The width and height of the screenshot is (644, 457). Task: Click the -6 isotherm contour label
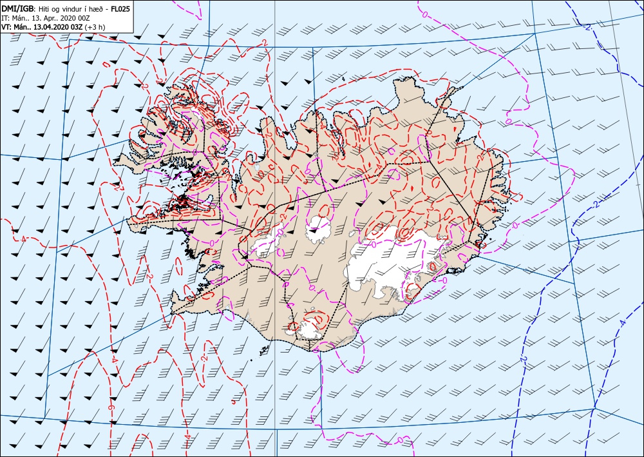[111, 409]
